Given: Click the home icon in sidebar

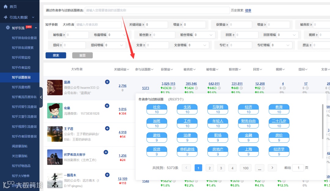Looking at the screenshot, I should click(x=6, y=6).
